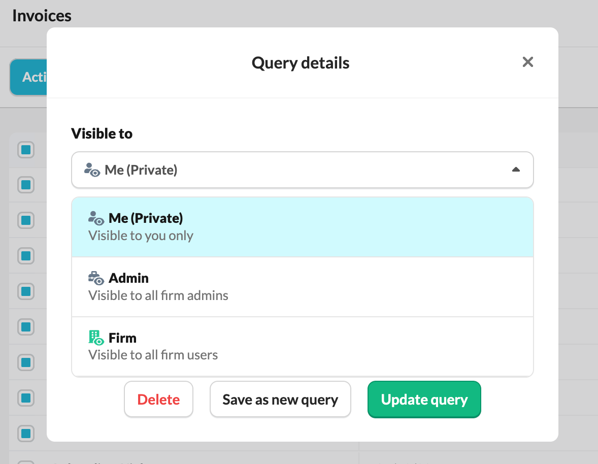Click the Visible to combo box showing Me (Private)
The width and height of the screenshot is (598, 464).
[x=302, y=170]
